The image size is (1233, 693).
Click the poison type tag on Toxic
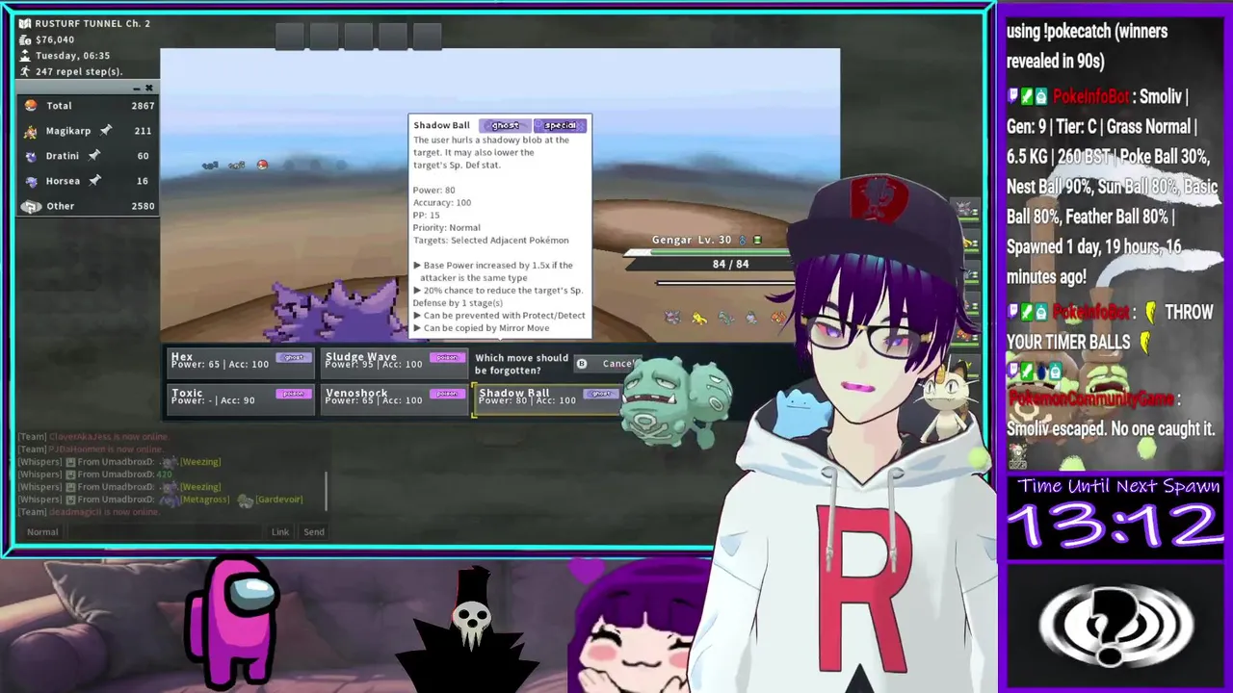click(x=292, y=393)
